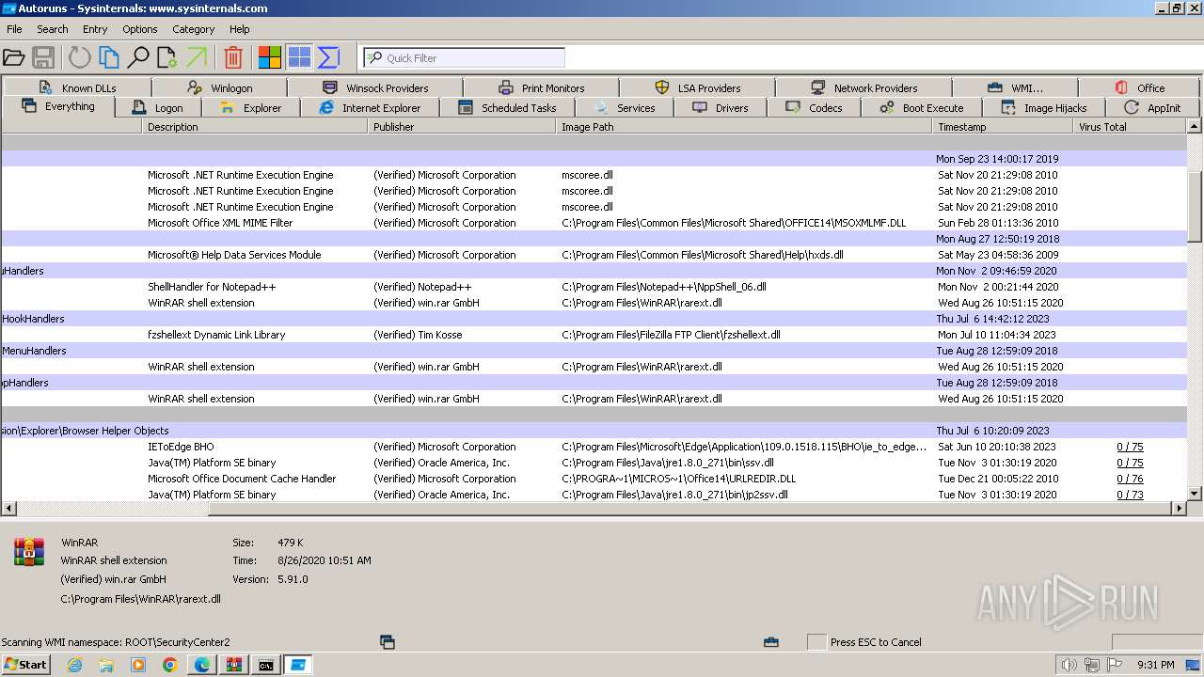The height and width of the screenshot is (677, 1204).
Task: Switch to the Winsock Providers tab
Action: coord(374,87)
